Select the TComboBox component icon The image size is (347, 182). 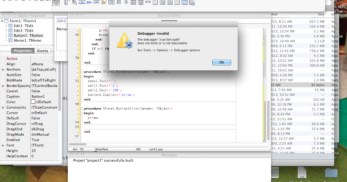coord(141,3)
